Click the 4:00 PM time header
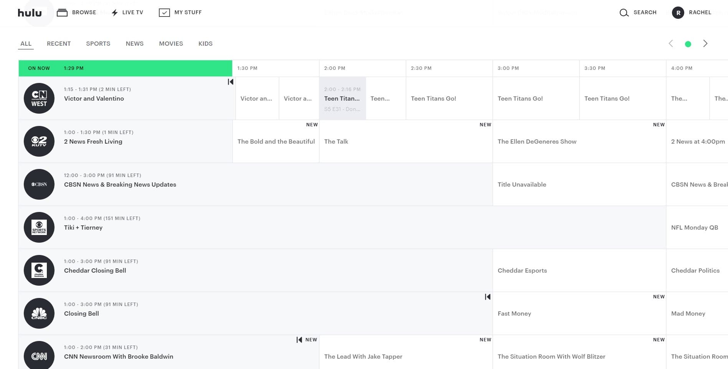Viewport: 728px width, 369px height. pos(682,68)
